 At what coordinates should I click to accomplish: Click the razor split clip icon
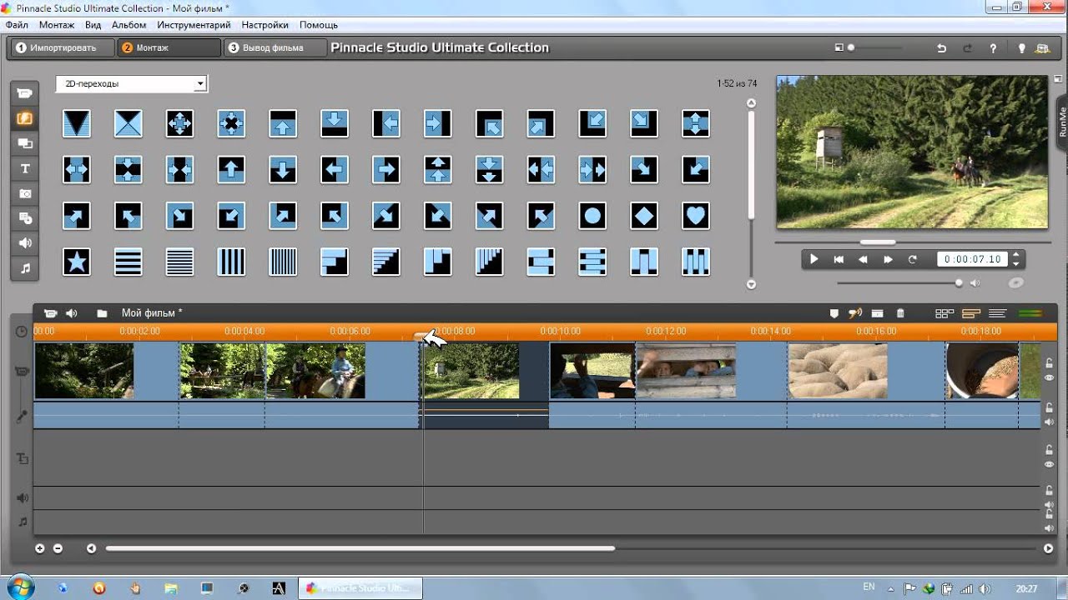click(877, 313)
